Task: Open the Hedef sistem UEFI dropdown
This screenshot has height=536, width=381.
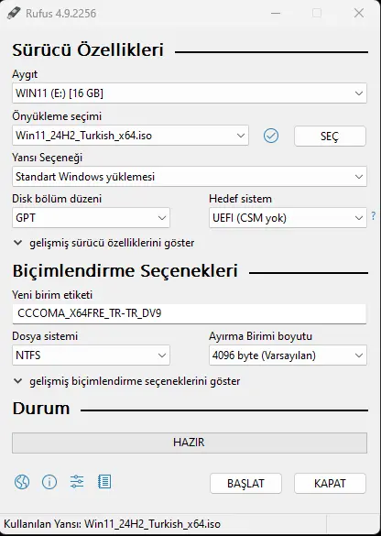Action: 288,218
